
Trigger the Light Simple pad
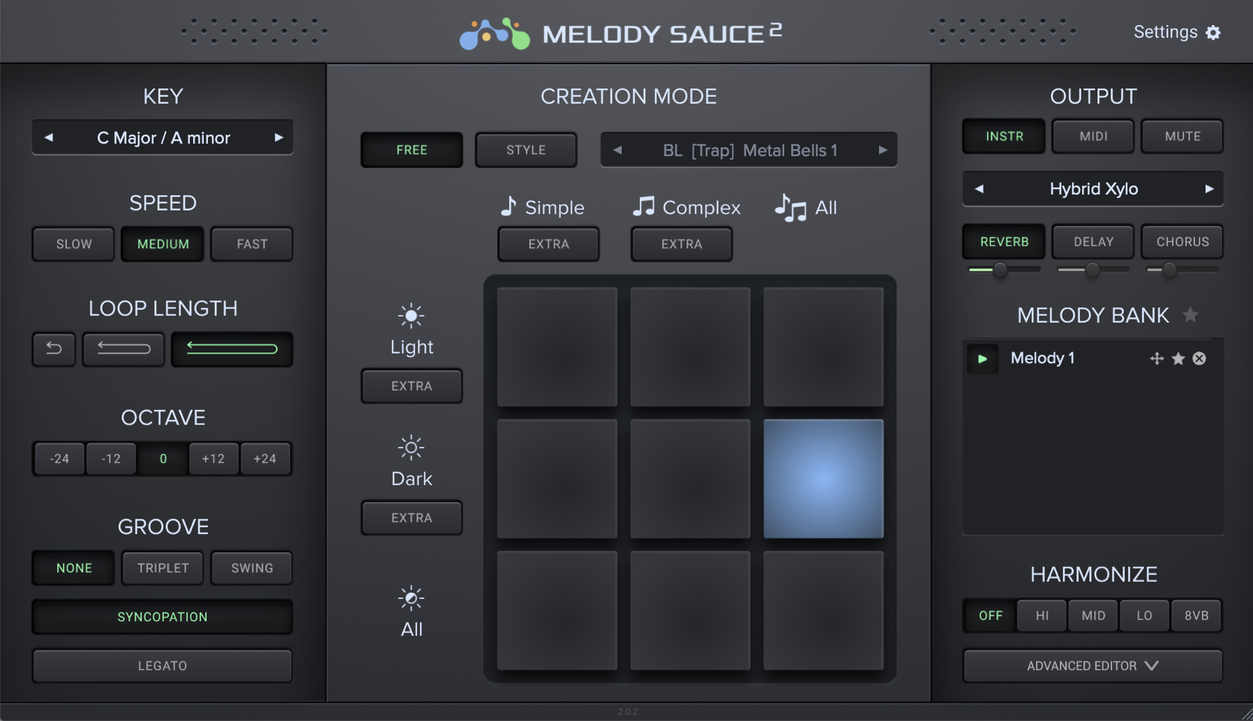click(557, 347)
